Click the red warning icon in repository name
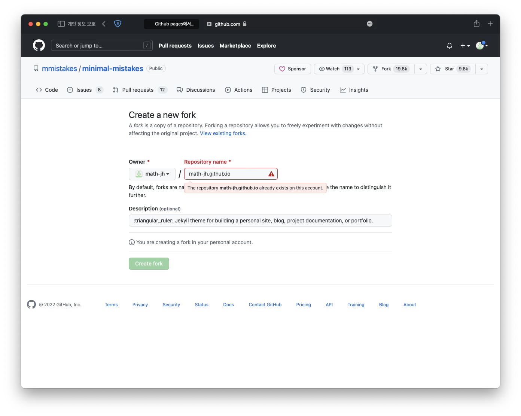The image size is (521, 416). (x=271, y=174)
